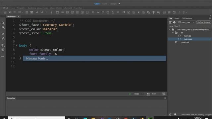Insert an ordered list (ol) element

pyautogui.click(x=42, y=12)
